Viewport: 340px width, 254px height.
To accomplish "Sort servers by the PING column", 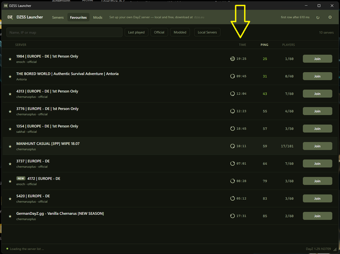I will coord(265,45).
